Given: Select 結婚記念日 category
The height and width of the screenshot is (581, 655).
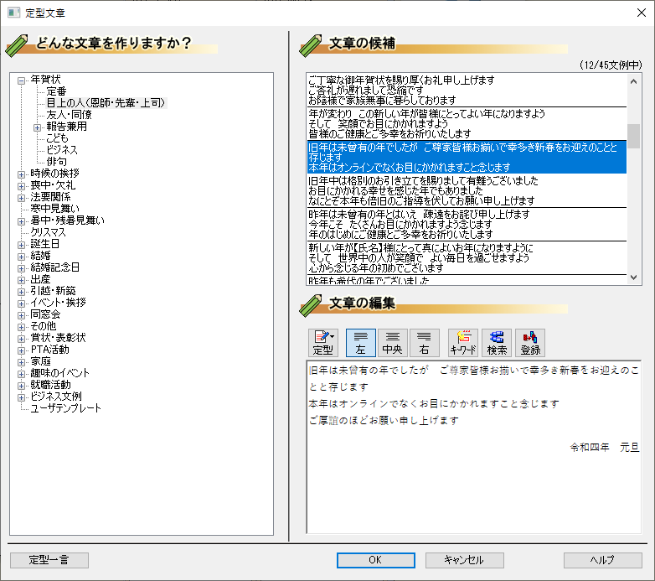Looking at the screenshot, I should point(54,267).
